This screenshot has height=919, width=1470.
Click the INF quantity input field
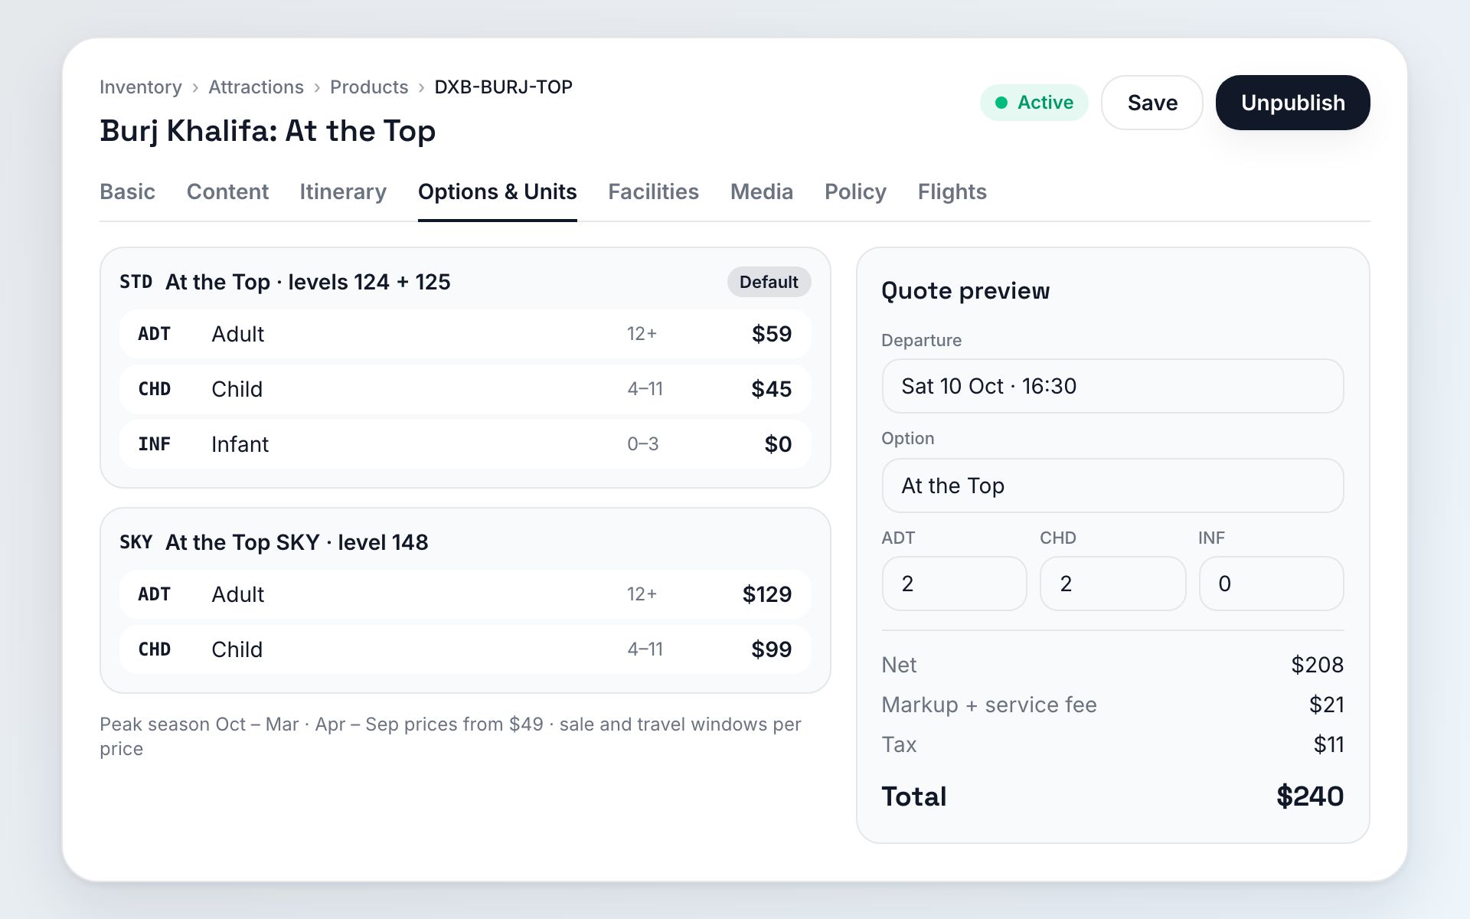coord(1271,584)
